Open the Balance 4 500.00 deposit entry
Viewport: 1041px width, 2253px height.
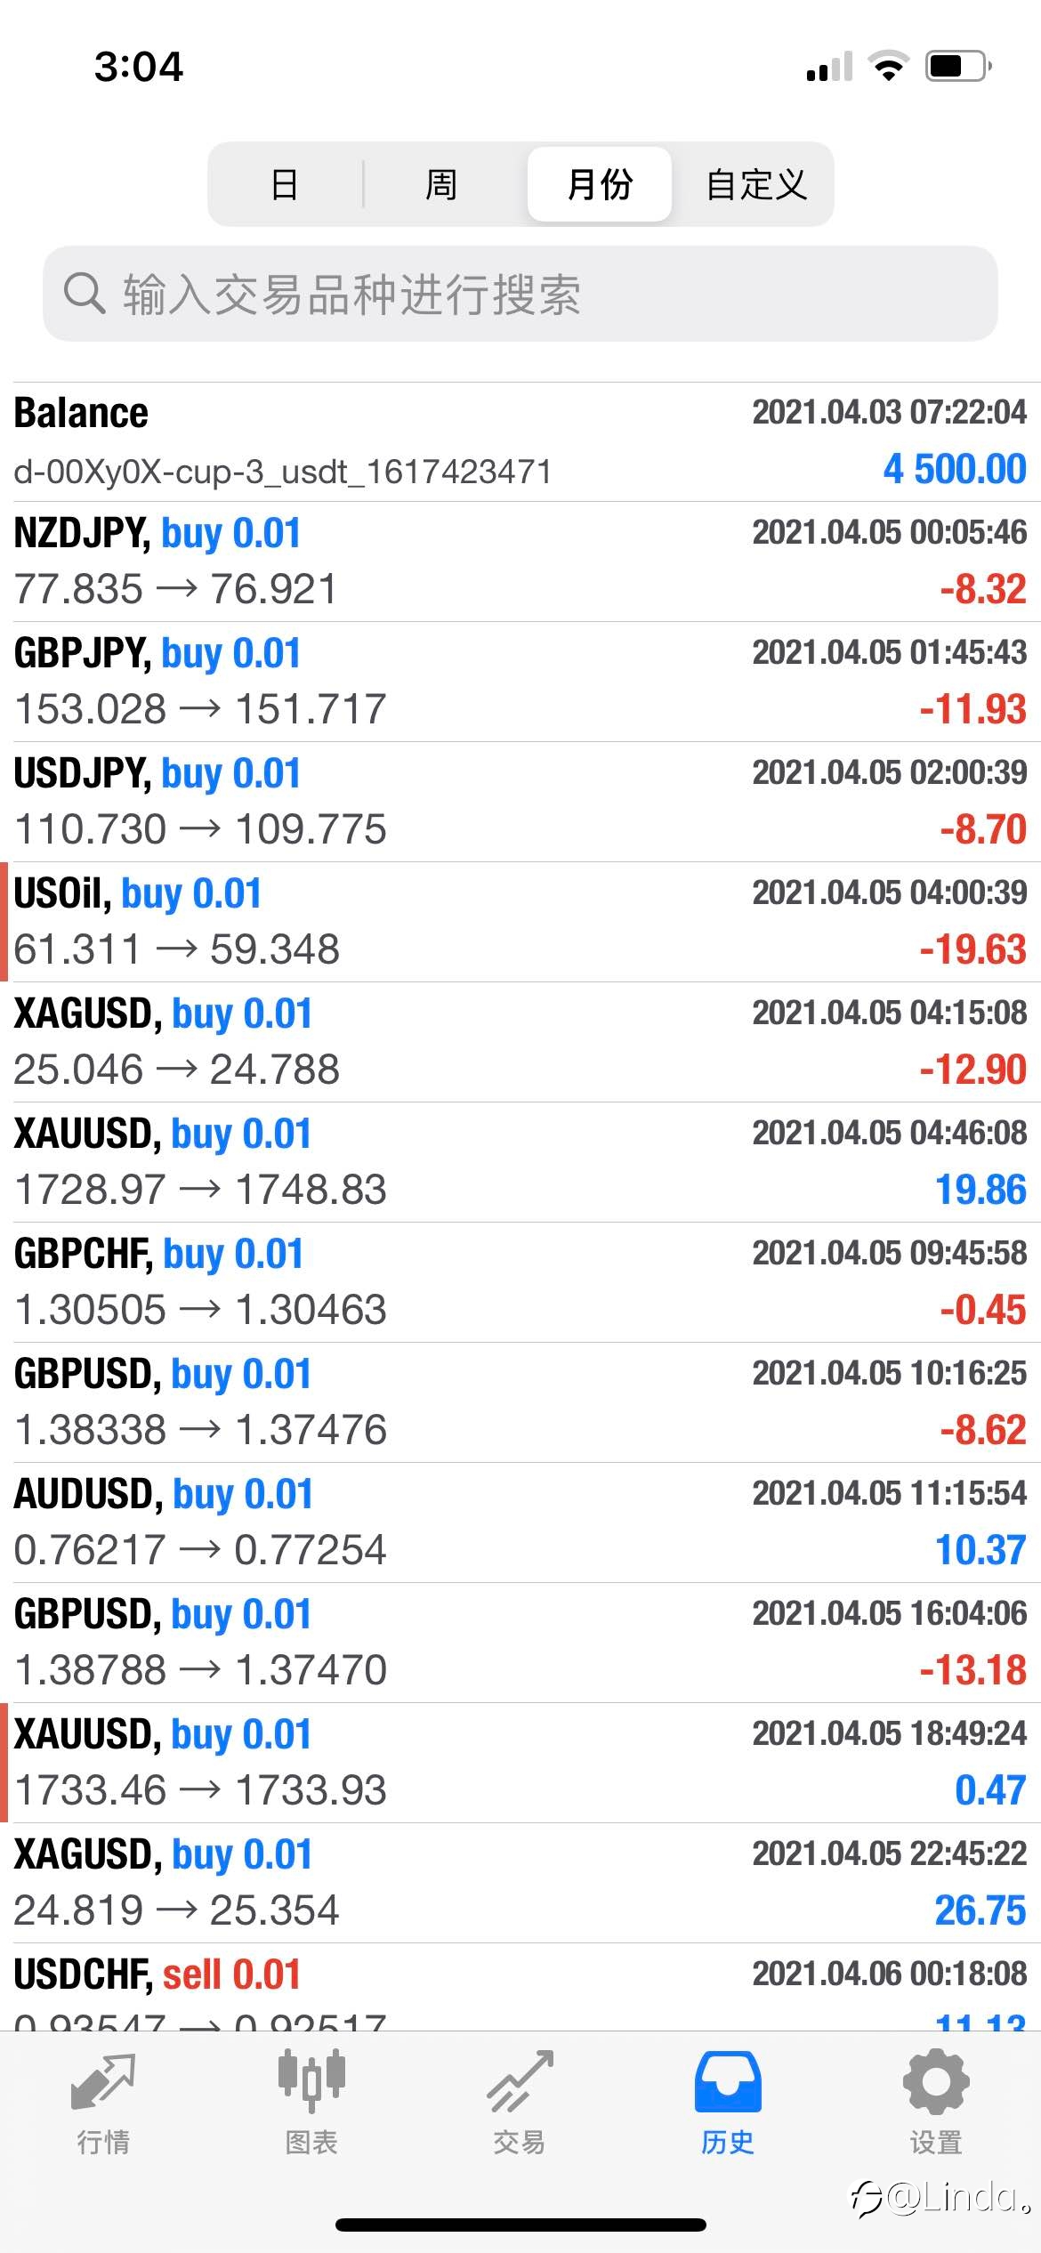click(x=520, y=442)
